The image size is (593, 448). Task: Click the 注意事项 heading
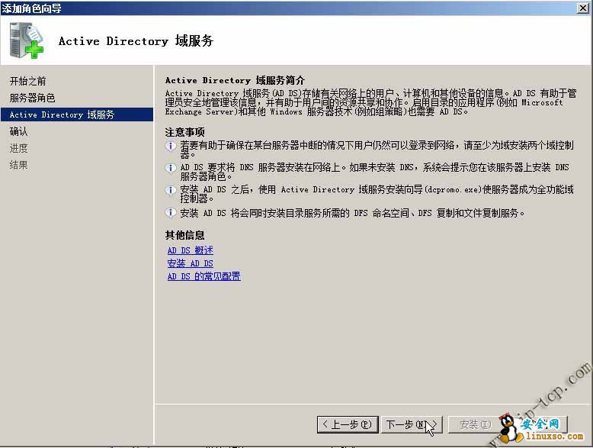[x=185, y=132]
